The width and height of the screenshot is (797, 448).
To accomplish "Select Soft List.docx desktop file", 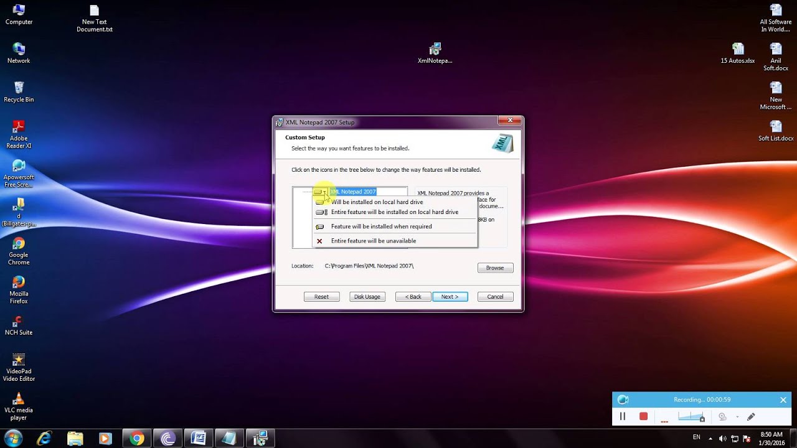I will click(776, 130).
